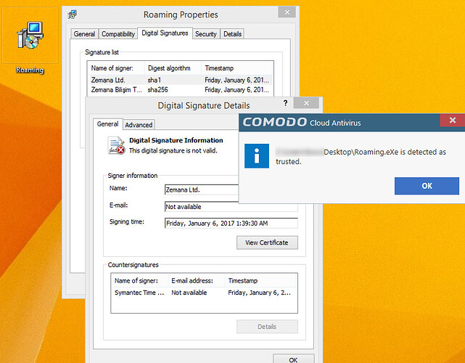The height and width of the screenshot is (363, 465).
Task: Select the Zemana Ltd. sha1 signature row
Action: (x=181, y=80)
